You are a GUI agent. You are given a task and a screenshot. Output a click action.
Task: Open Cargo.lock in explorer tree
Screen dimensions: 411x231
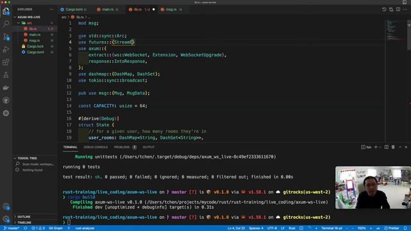click(35, 46)
